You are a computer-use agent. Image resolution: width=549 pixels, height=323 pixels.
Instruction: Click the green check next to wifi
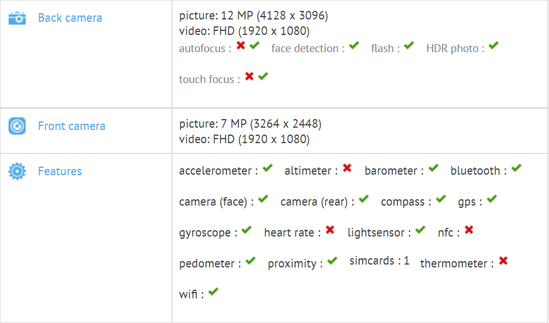pos(213,292)
